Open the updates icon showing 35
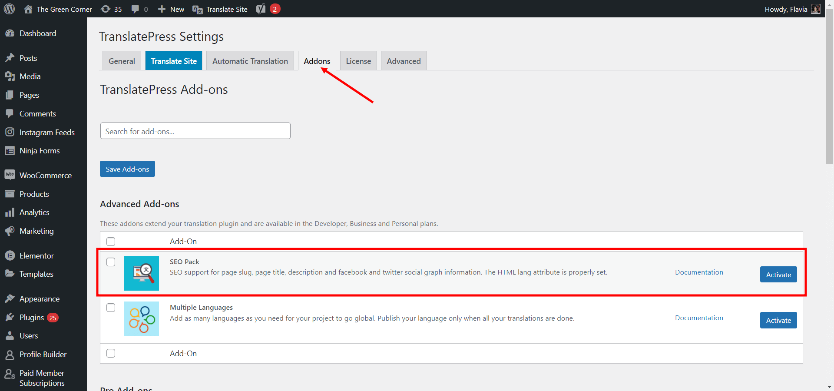 tap(106, 9)
